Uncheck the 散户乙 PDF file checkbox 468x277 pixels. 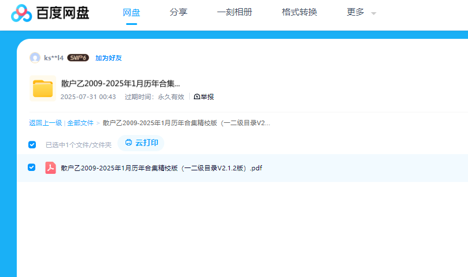pyautogui.click(x=32, y=167)
